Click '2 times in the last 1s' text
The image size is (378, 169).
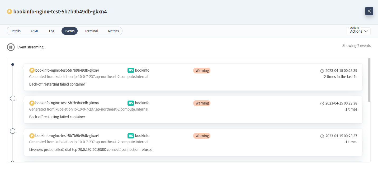pos(341,77)
